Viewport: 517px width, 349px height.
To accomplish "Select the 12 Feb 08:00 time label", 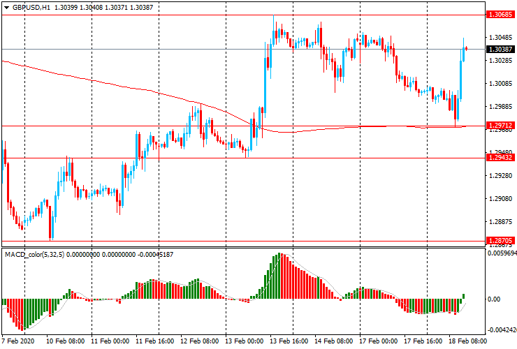I will coord(200,341).
